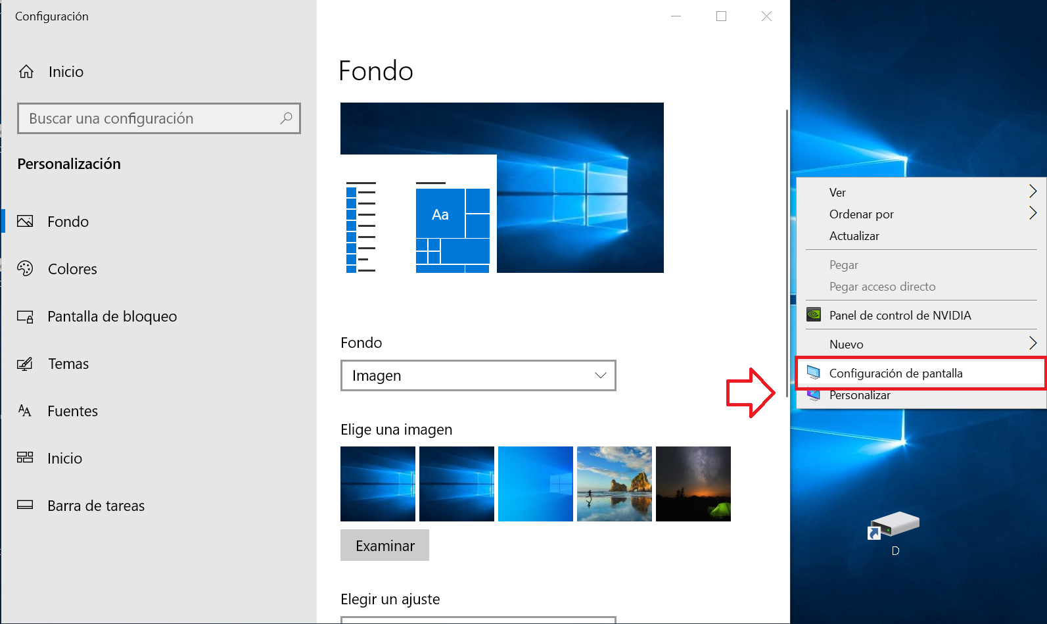Go to Inicio at top of sidebar
Viewport: 1047px width, 624px height.
(x=66, y=72)
